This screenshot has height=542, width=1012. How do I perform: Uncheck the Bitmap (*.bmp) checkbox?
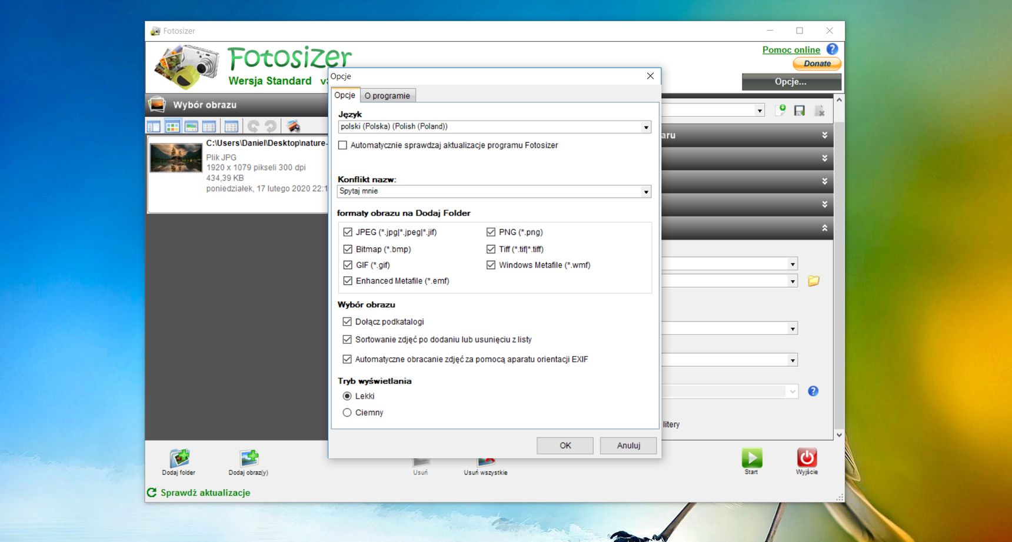pos(348,249)
